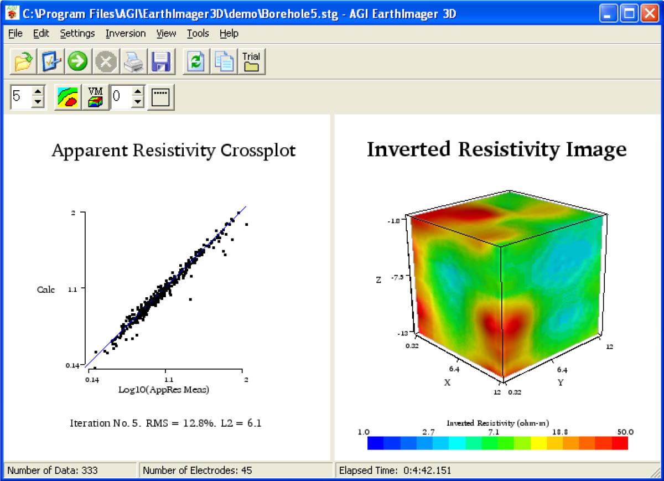The image size is (664, 481).
Task: Open the data editor toolbar icon
Action: (51, 61)
